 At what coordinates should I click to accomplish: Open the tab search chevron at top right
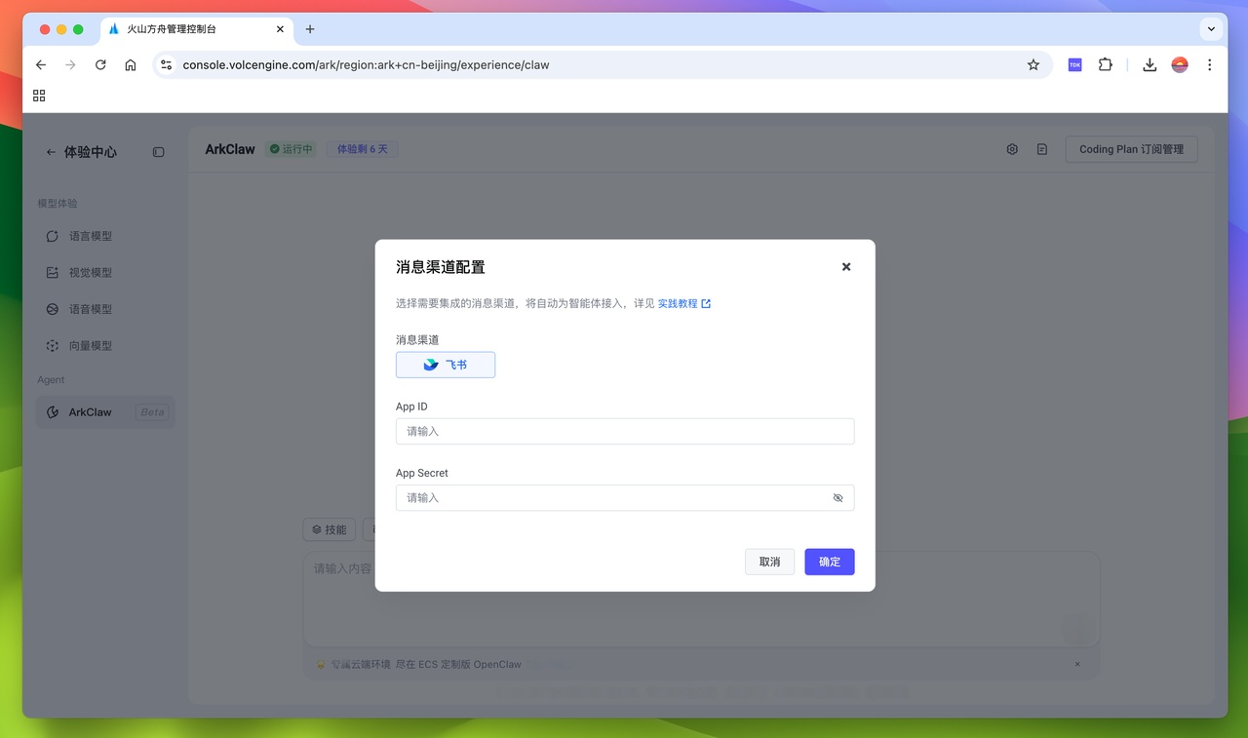click(x=1211, y=29)
